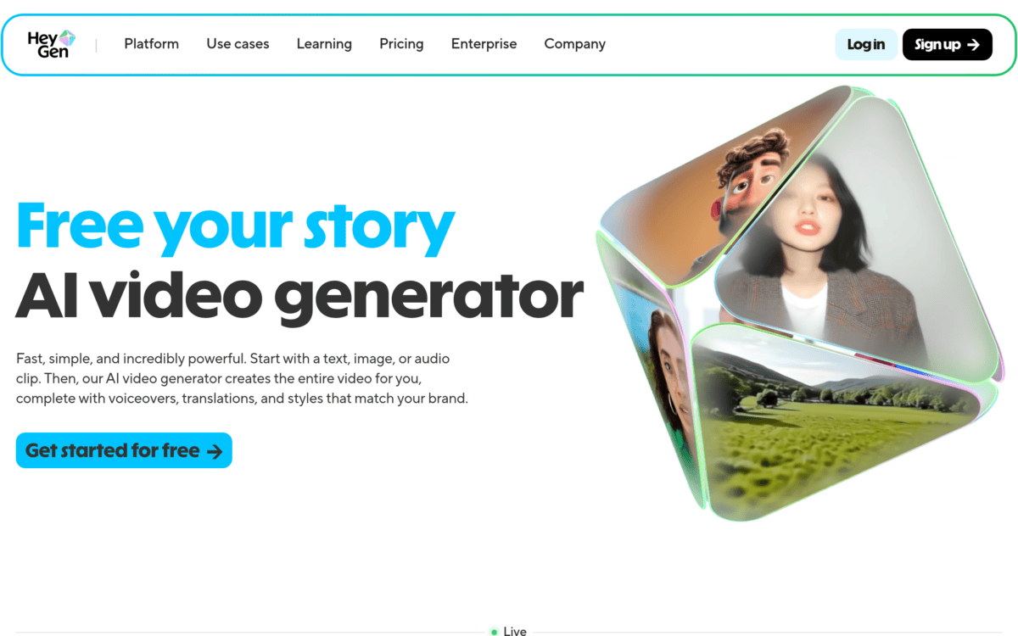This screenshot has height=636, width=1018.
Task: Select the green meadow landscape panel
Action: click(836, 424)
